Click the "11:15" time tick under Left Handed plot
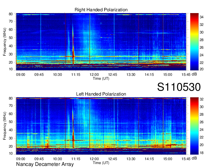The width and height of the screenshot is (207, 168). [76, 159]
